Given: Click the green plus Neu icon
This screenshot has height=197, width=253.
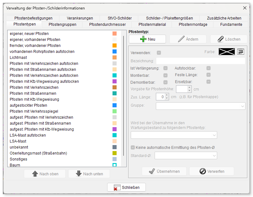Looking at the screenshot, I should [x=143, y=39].
